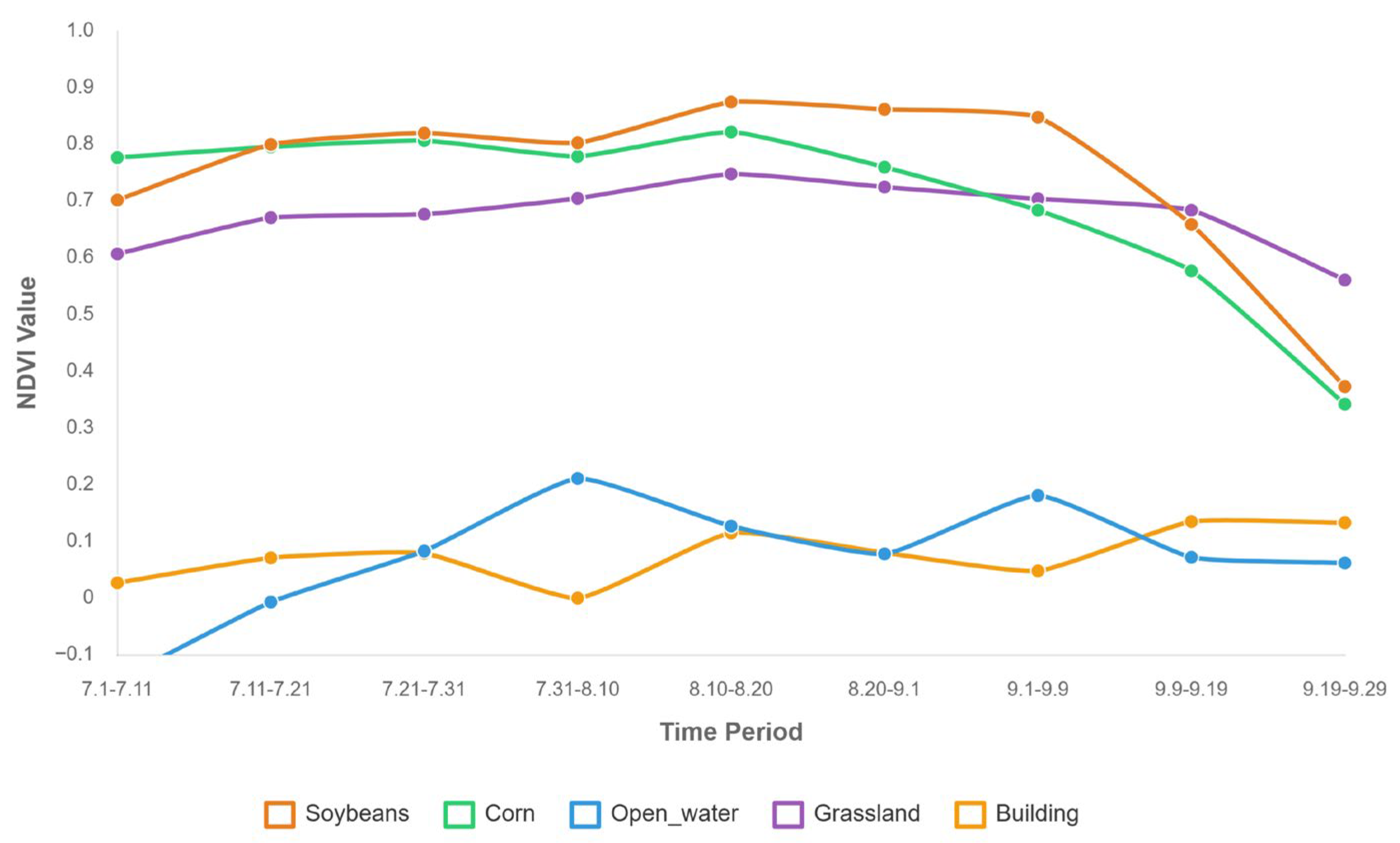Click the Soybeans legend color box
1400x843 pixels.
pos(279,814)
